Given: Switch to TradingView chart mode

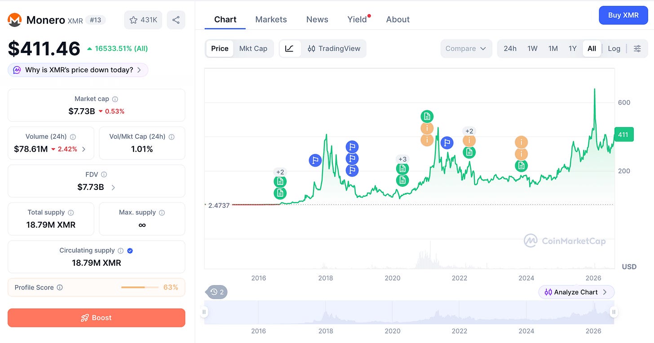Looking at the screenshot, I should [334, 48].
